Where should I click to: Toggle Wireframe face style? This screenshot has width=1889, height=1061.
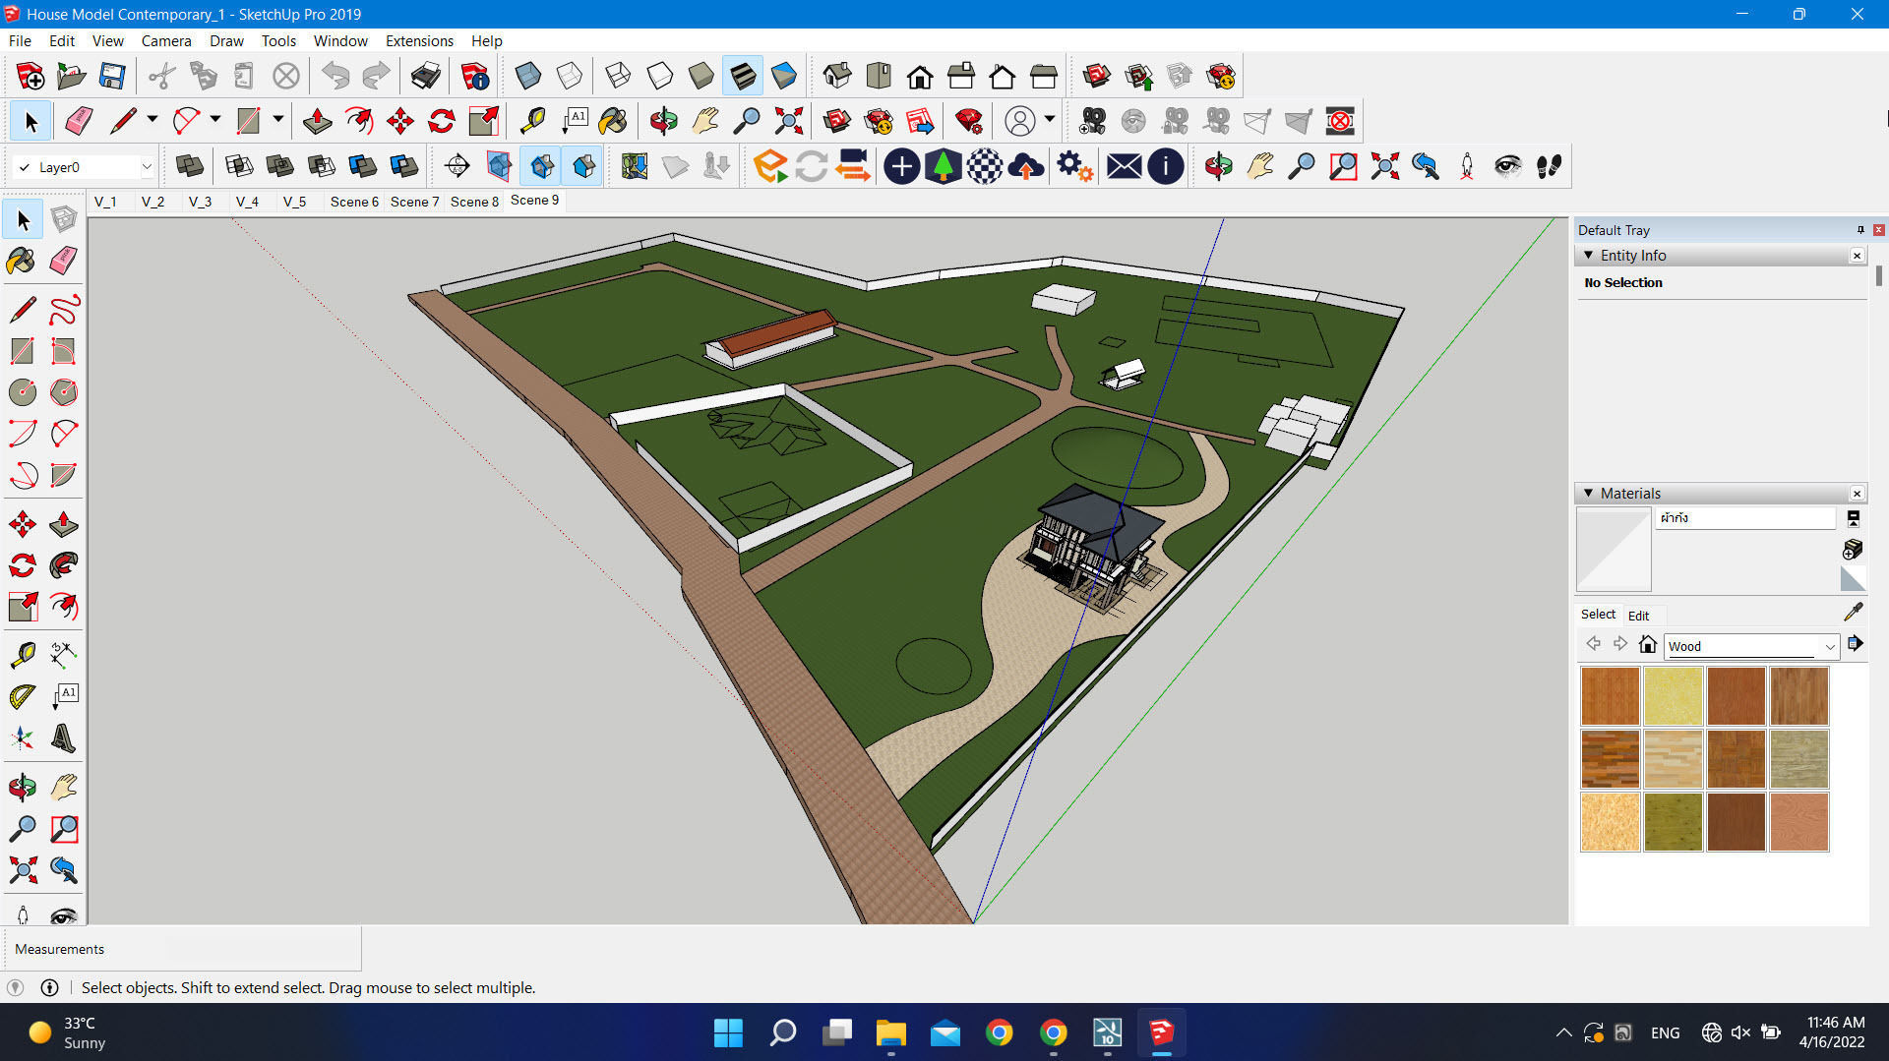pyautogui.click(x=619, y=76)
